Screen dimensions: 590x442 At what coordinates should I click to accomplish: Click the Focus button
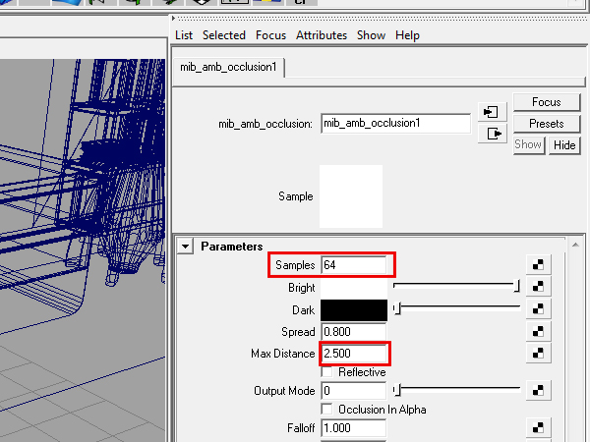coord(547,102)
